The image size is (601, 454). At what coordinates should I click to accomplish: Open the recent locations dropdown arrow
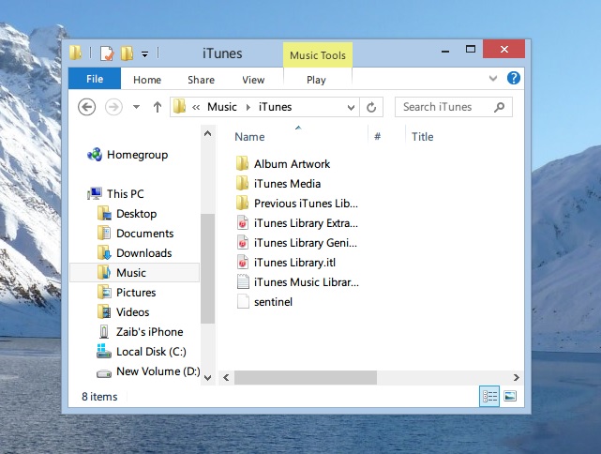pyautogui.click(x=136, y=107)
